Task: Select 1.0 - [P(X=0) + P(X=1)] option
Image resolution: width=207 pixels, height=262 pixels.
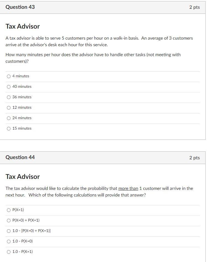Action: 9,231
